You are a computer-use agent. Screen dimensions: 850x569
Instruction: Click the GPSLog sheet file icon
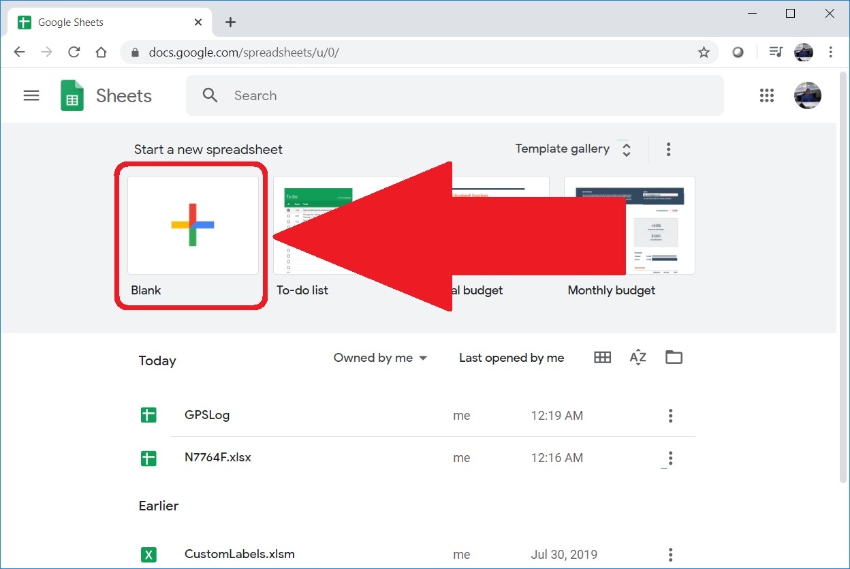[148, 415]
